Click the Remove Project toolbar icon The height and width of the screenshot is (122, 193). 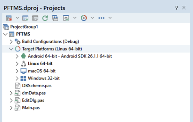coord(35,18)
